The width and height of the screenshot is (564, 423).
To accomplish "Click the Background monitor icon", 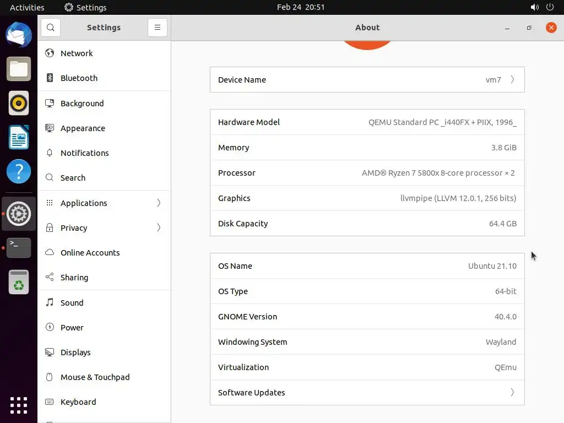I will (x=50, y=103).
